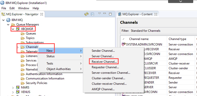Open the File menu
This screenshot has width=197, height=96.
point(4,8)
